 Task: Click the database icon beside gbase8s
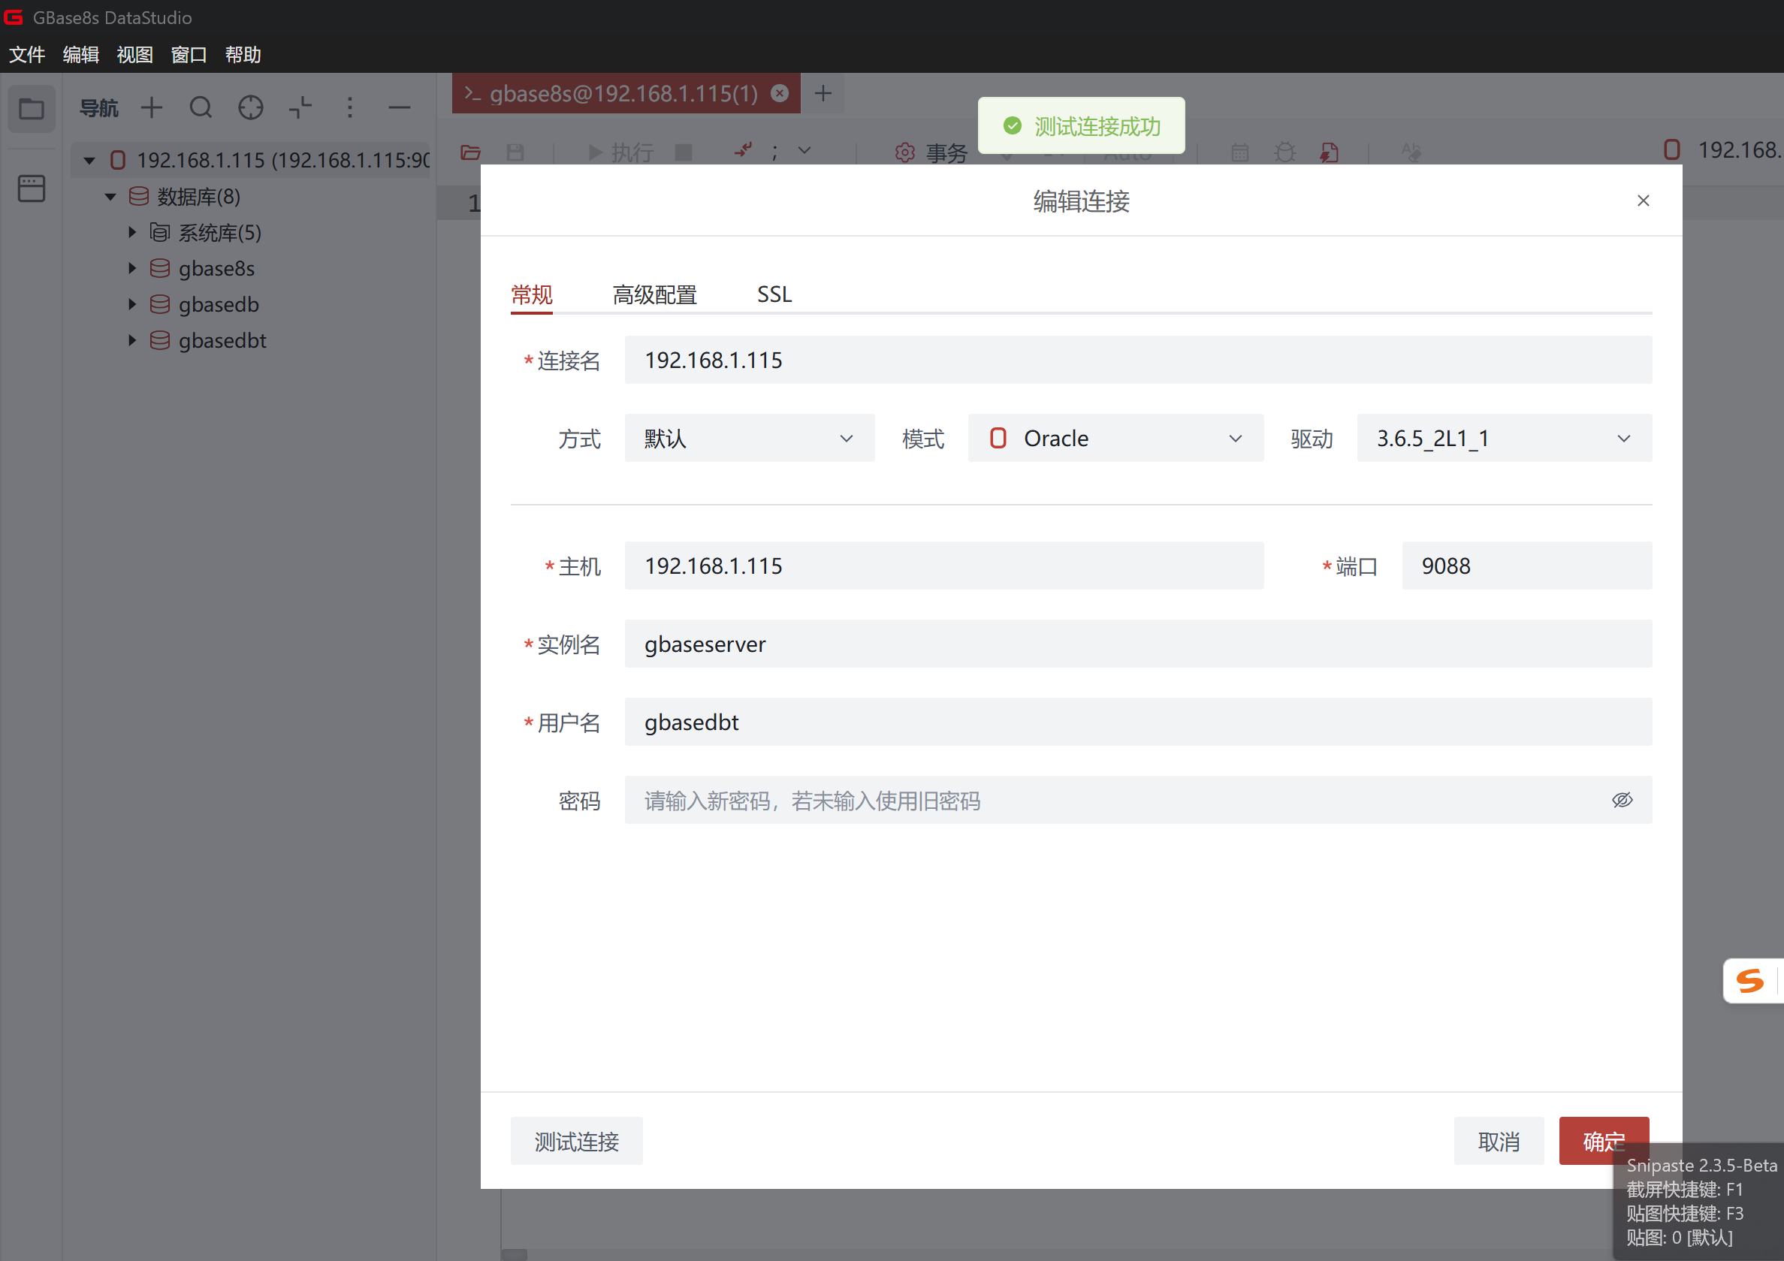tap(159, 268)
